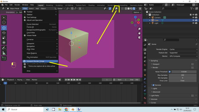Click Viewport Render Image menu entry

40,61
